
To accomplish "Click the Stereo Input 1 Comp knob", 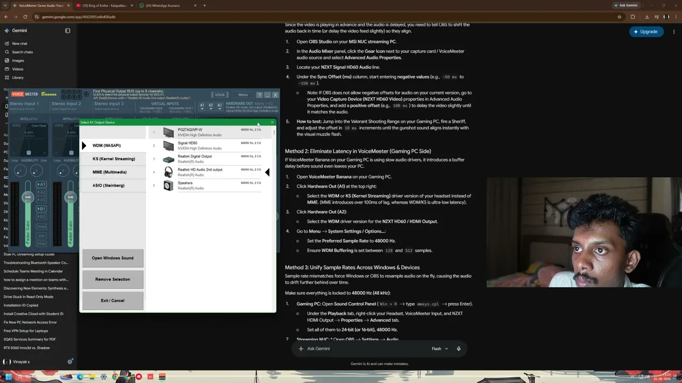I will (x=20, y=171).
